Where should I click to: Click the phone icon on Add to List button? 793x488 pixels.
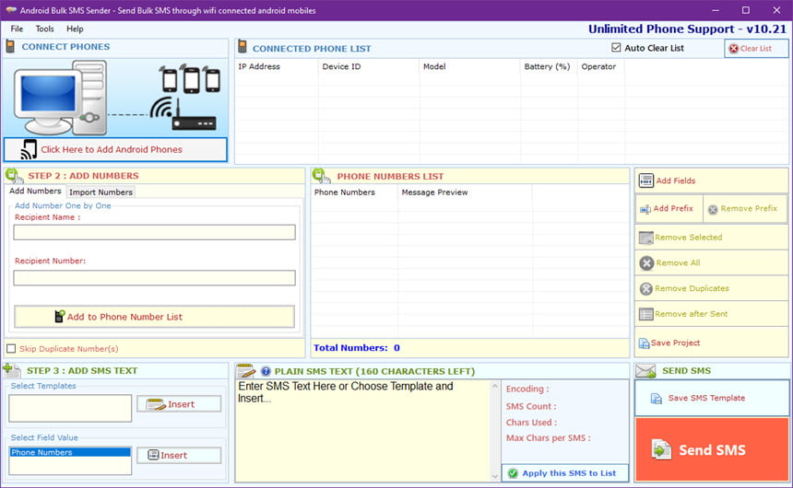59,317
